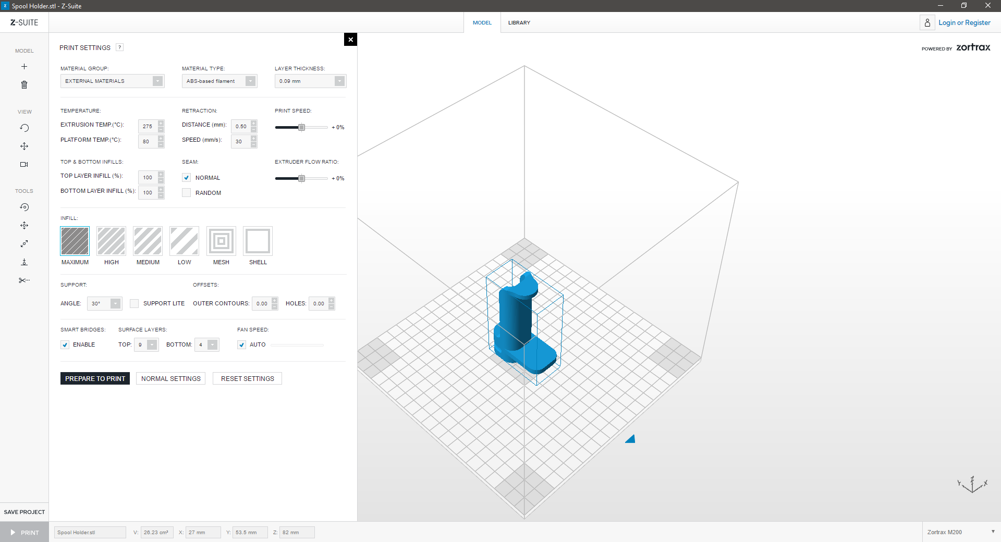Viewport: 1001px width, 542px height.
Task: Click the Reset Settings button
Action: [247, 379]
